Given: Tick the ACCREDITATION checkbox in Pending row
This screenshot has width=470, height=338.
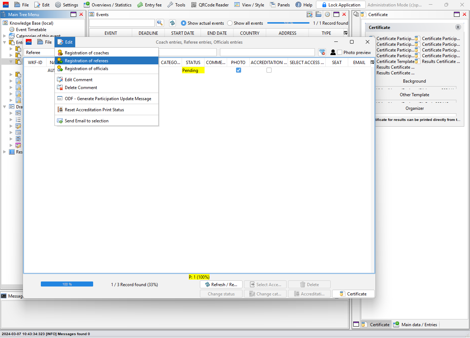Looking at the screenshot, I should [269, 70].
